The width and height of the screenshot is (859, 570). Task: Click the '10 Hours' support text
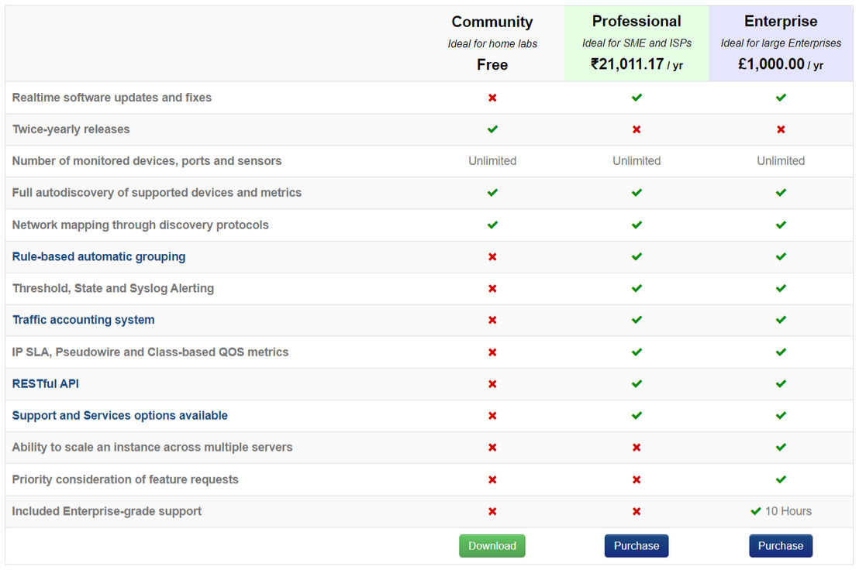[788, 511]
